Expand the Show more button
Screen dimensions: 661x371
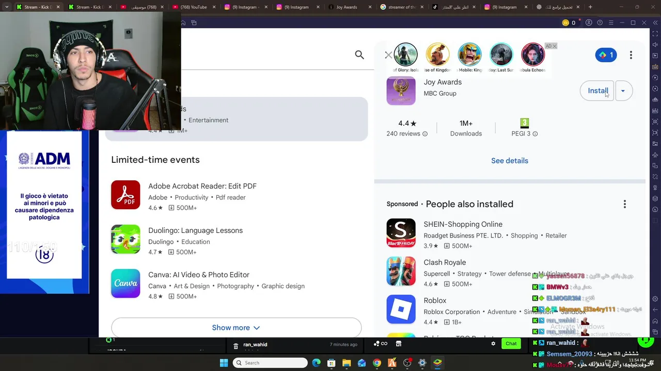[x=236, y=328]
